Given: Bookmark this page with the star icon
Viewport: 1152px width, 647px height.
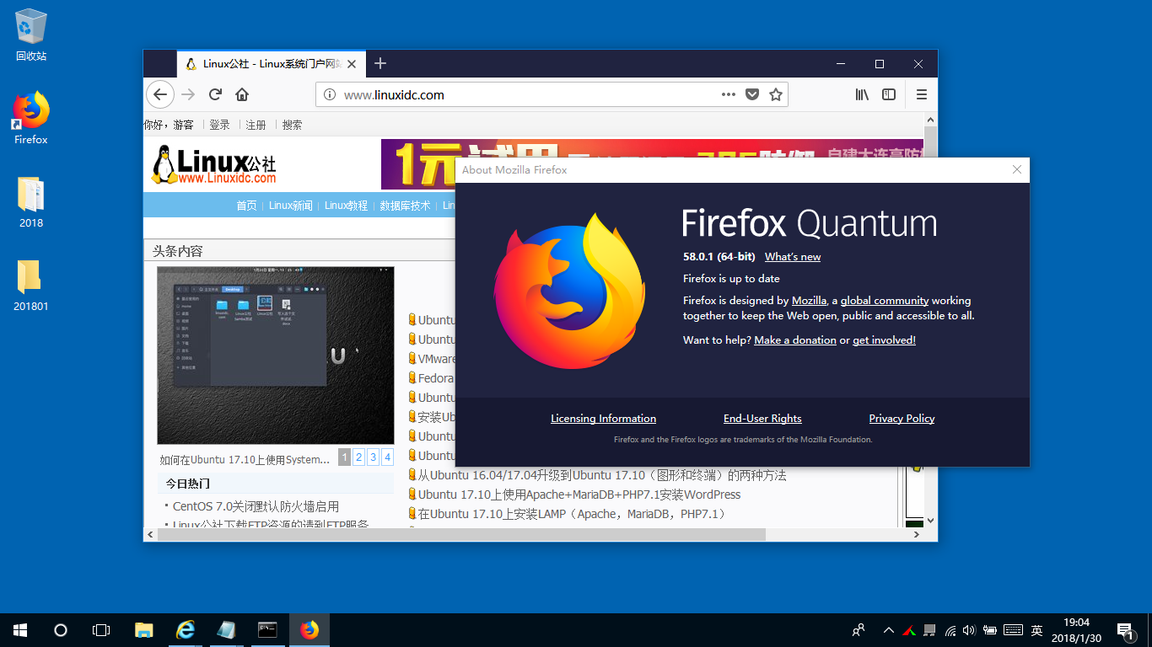Looking at the screenshot, I should coord(776,94).
